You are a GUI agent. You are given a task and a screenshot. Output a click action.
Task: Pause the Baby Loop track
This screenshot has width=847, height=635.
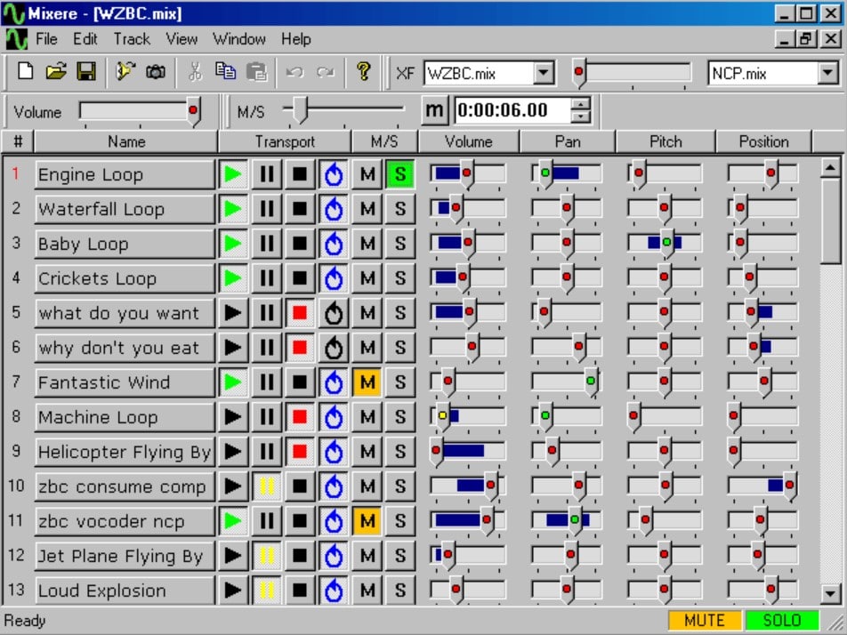[x=266, y=244]
